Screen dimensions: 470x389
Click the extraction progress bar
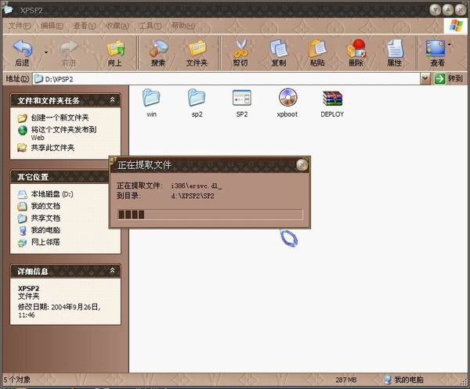(x=210, y=214)
